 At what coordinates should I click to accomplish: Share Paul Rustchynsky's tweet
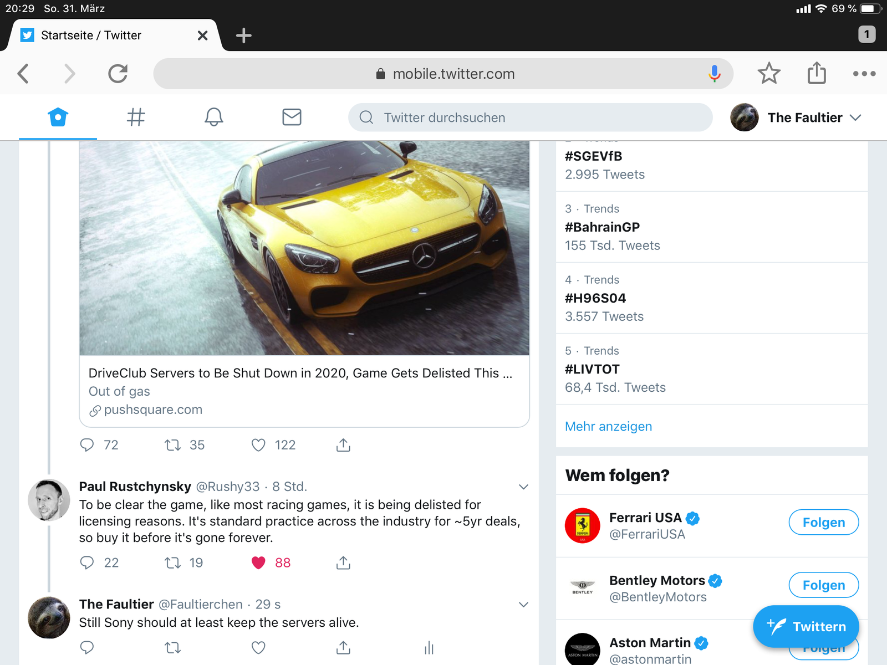343,562
